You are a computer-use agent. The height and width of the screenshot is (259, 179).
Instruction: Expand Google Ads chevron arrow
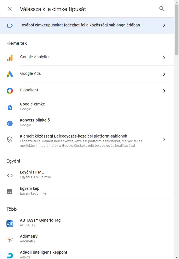[164, 74]
